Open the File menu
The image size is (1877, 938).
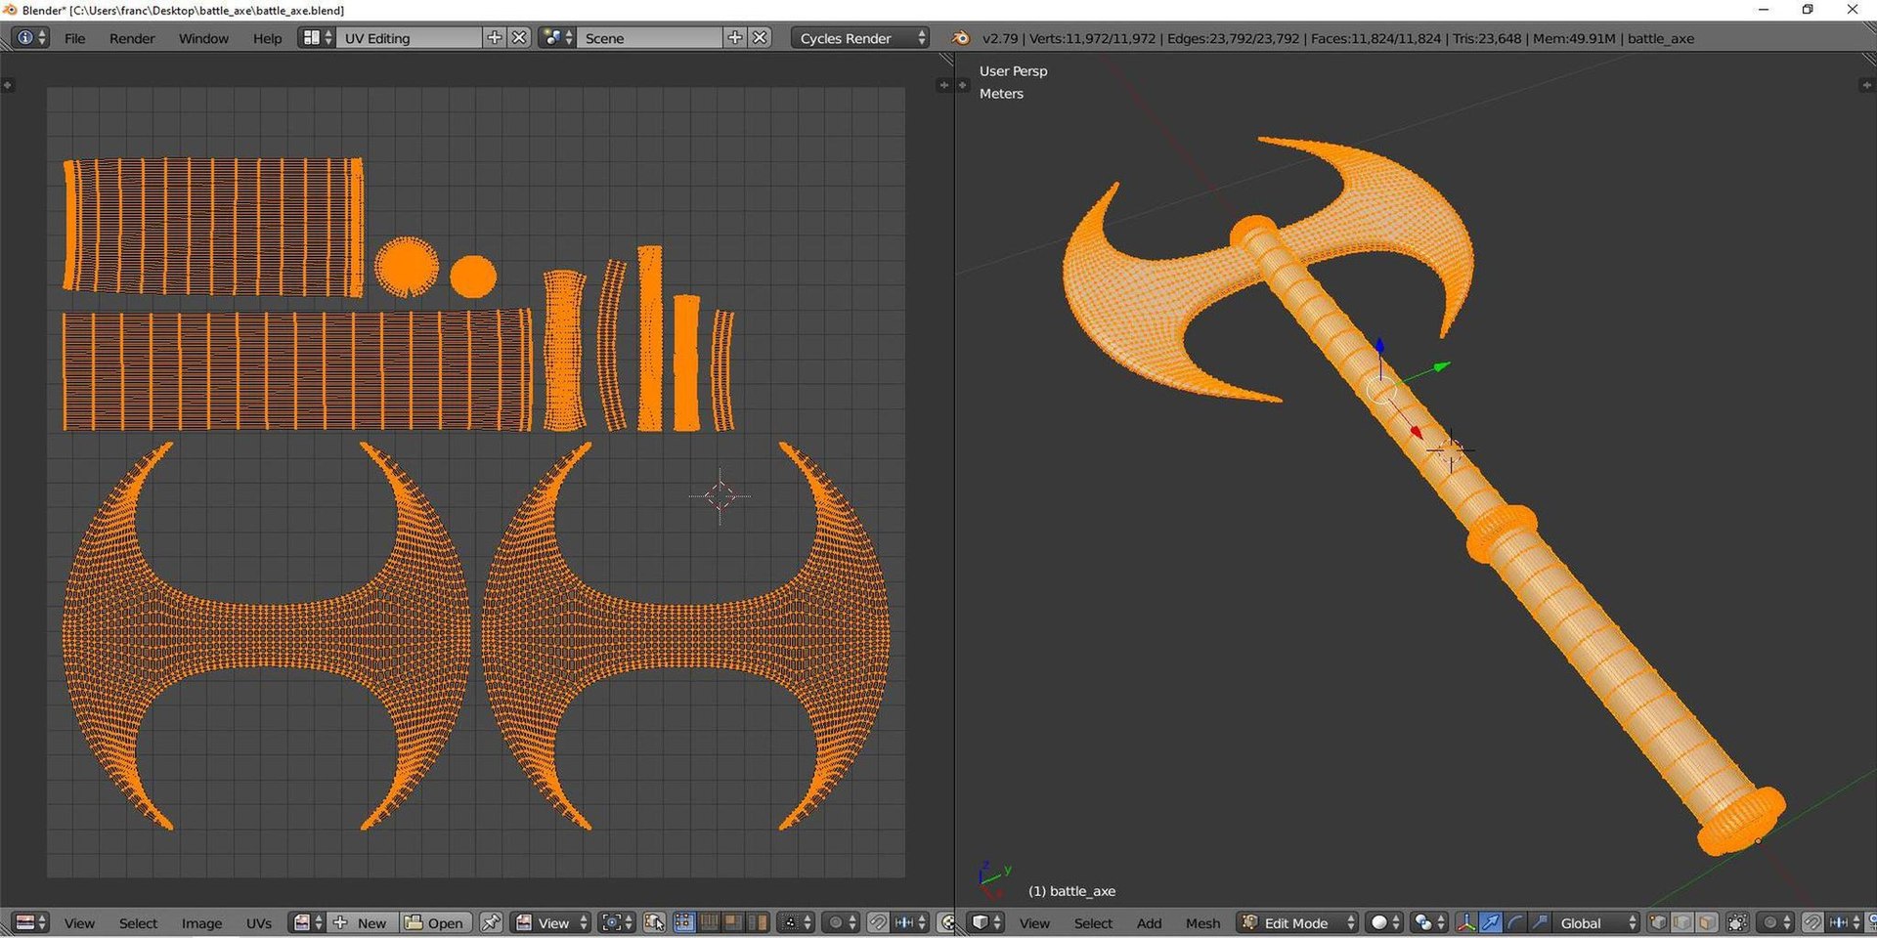pyautogui.click(x=74, y=38)
